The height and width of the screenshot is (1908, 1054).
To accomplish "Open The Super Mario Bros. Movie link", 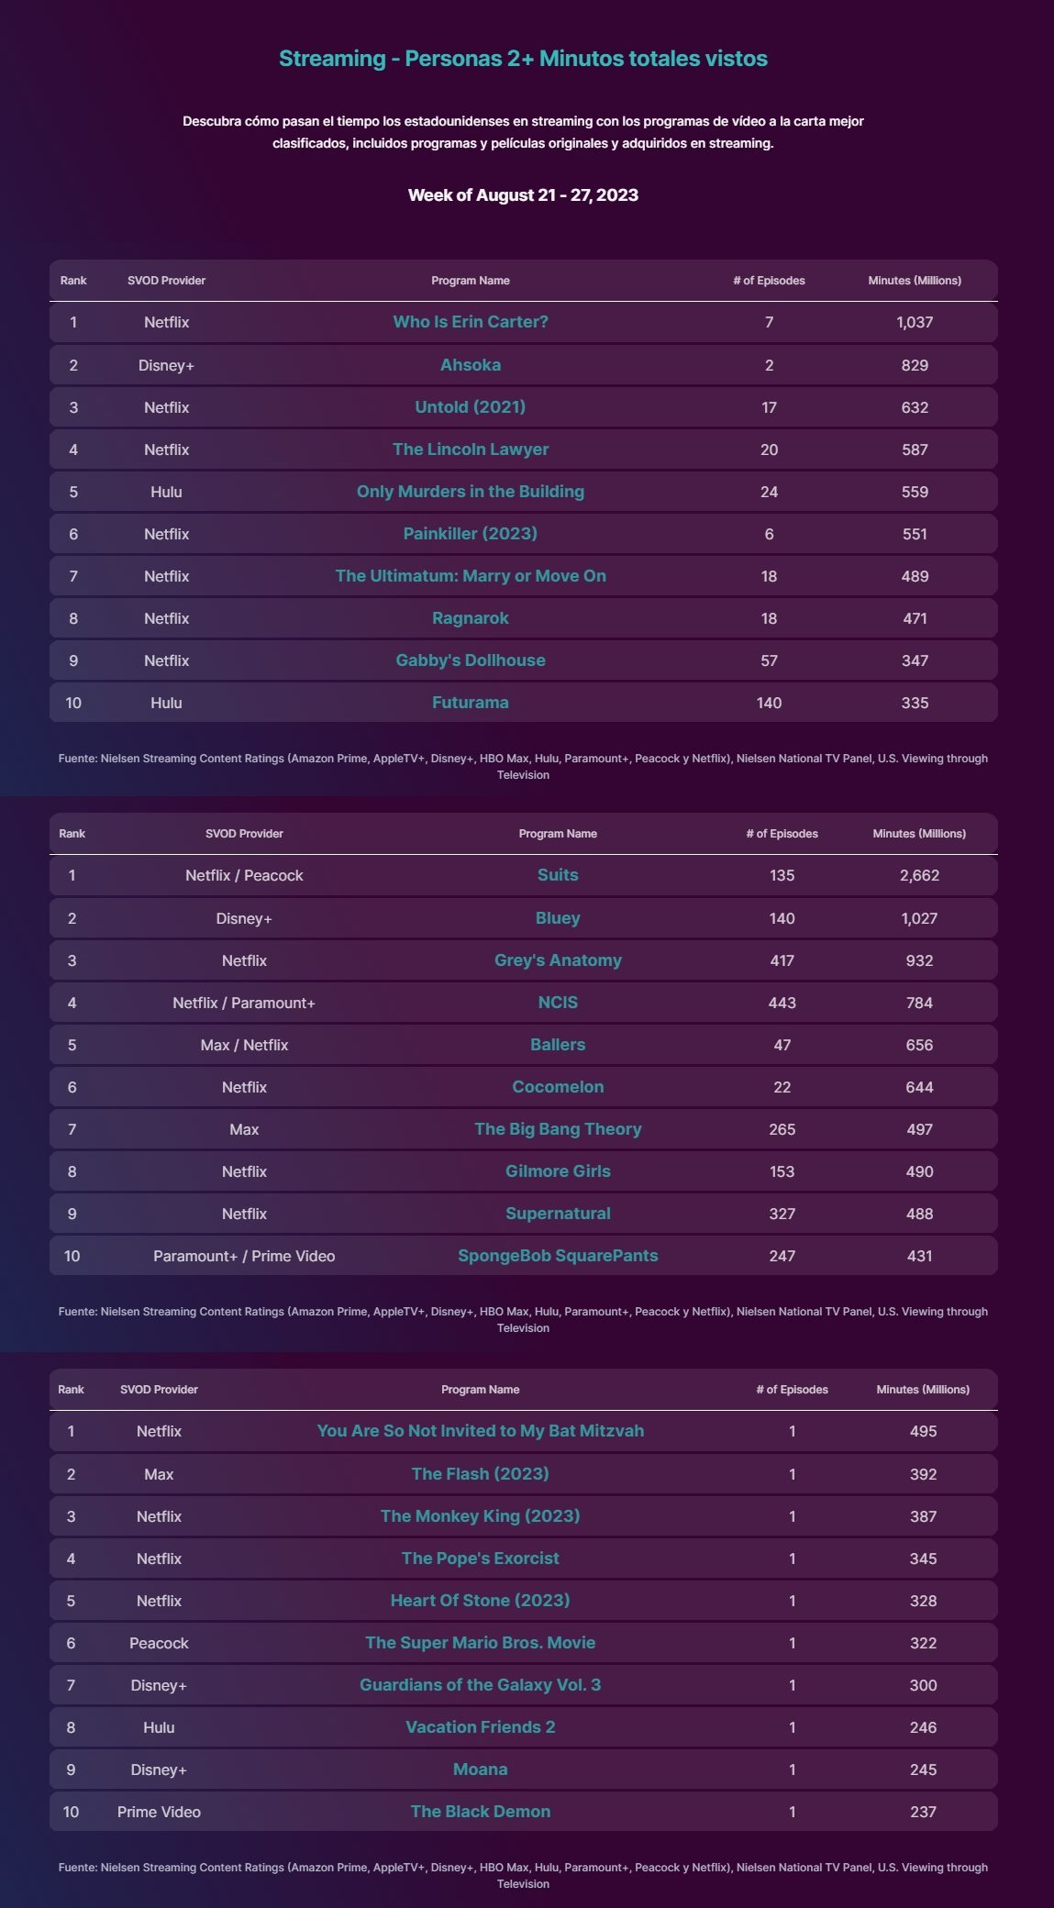I will [x=481, y=1643].
